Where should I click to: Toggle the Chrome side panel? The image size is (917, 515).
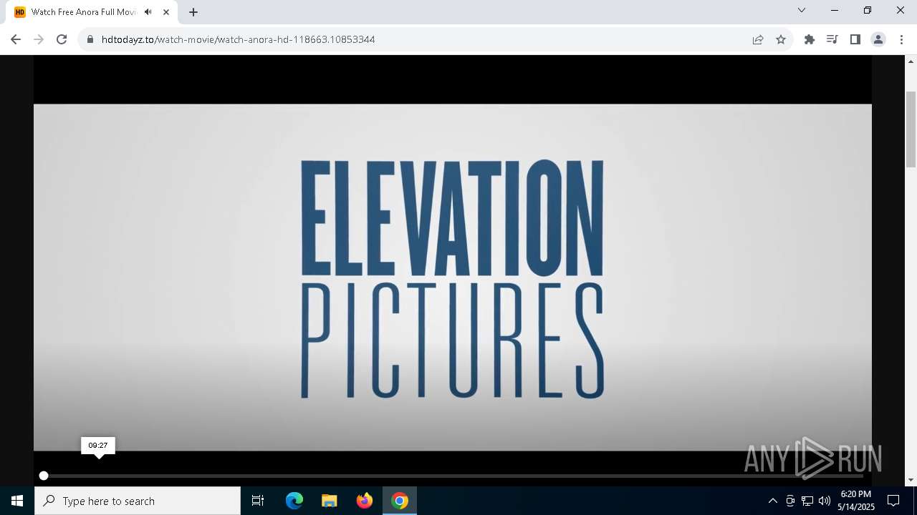pos(855,39)
